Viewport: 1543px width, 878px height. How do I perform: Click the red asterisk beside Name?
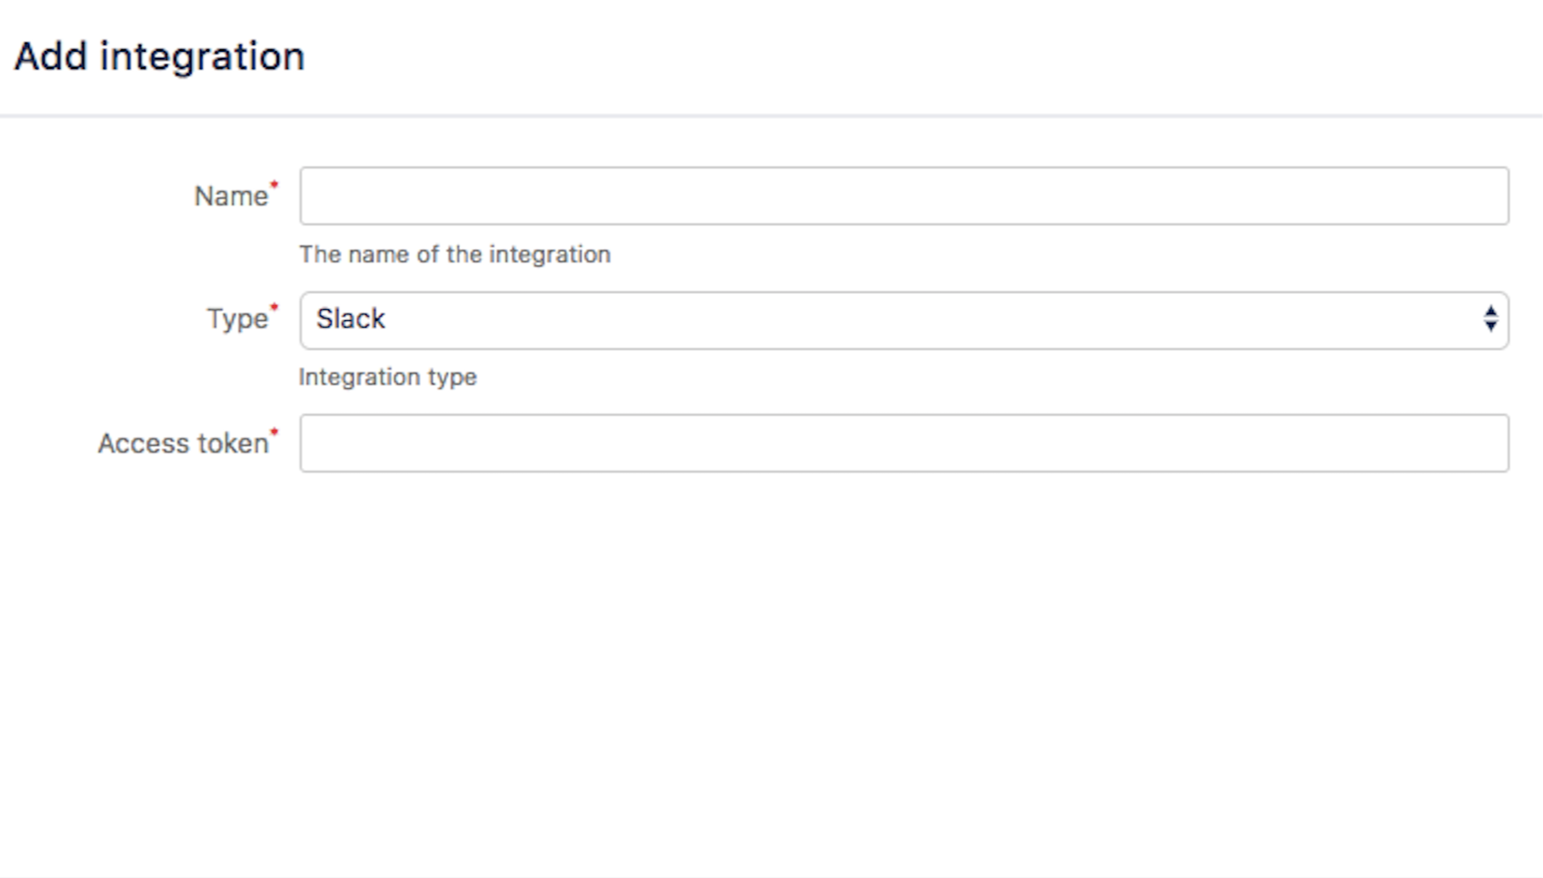274,184
